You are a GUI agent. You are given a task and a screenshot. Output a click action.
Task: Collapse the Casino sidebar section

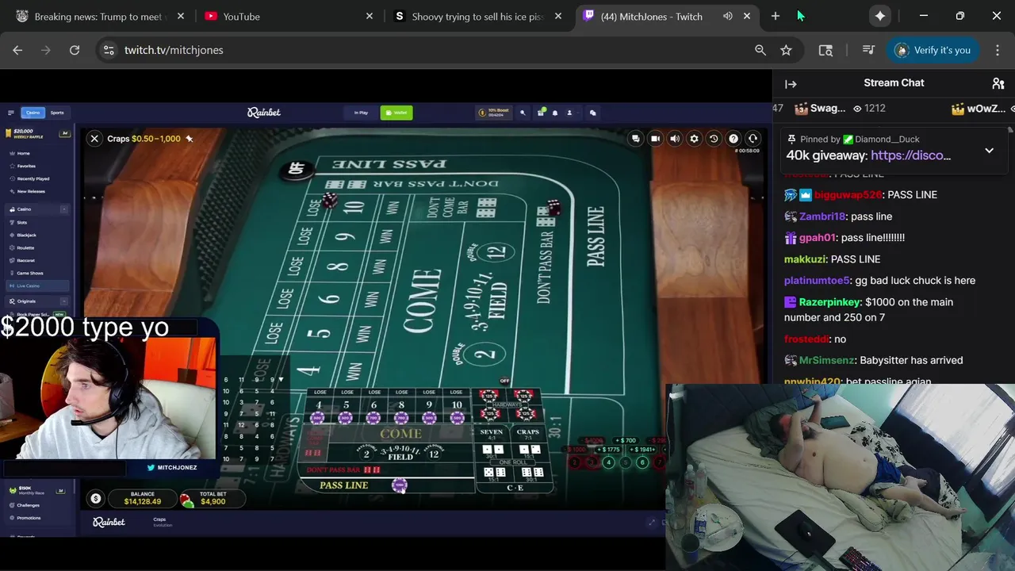click(x=64, y=209)
